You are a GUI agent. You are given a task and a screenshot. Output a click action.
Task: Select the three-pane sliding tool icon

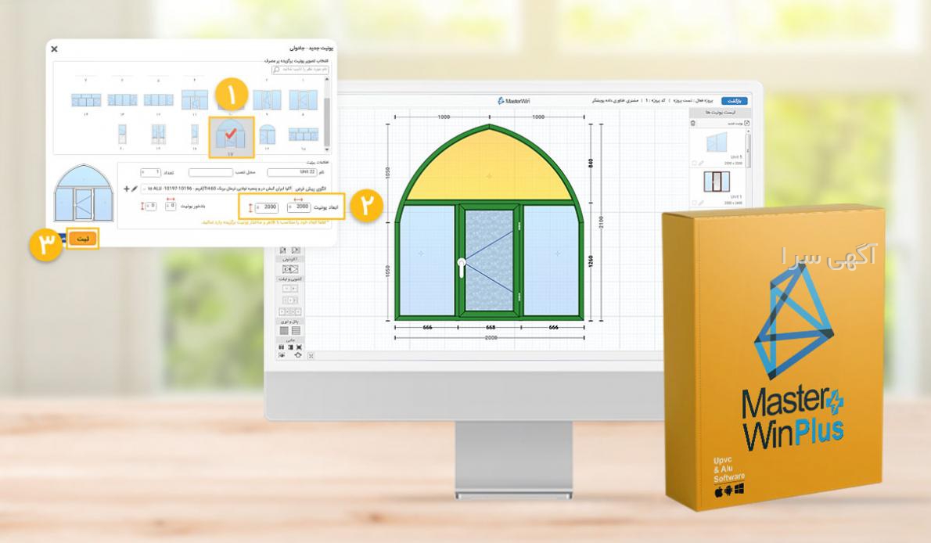(x=289, y=300)
